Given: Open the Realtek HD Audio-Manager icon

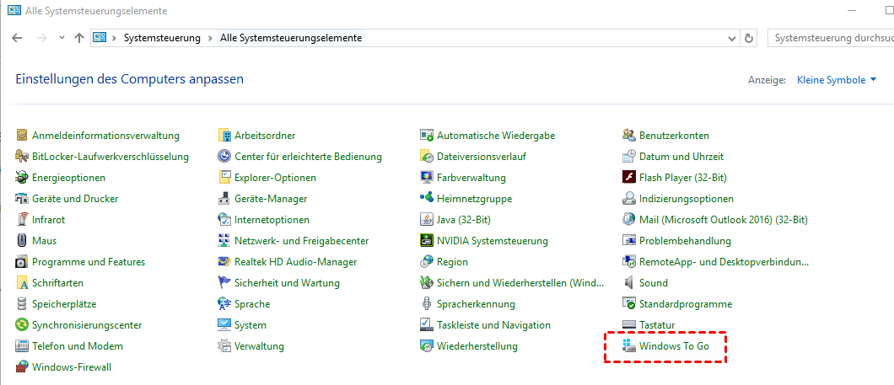Looking at the screenshot, I should coord(225,262).
